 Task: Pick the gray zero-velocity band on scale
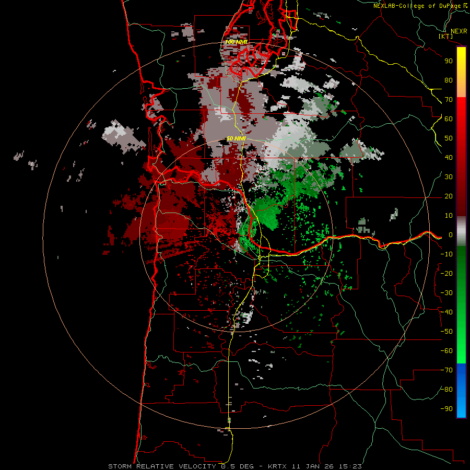pos(461,231)
